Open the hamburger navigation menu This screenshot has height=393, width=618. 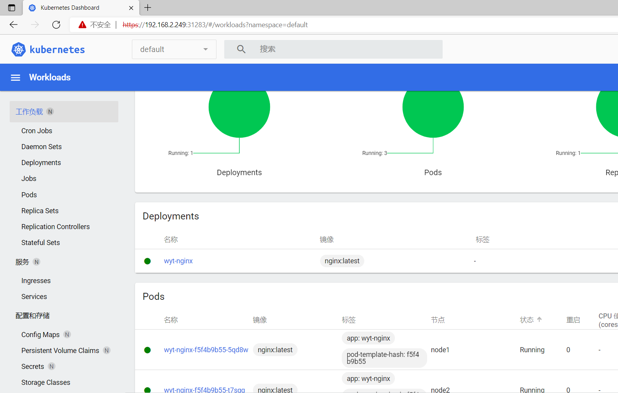coord(16,78)
